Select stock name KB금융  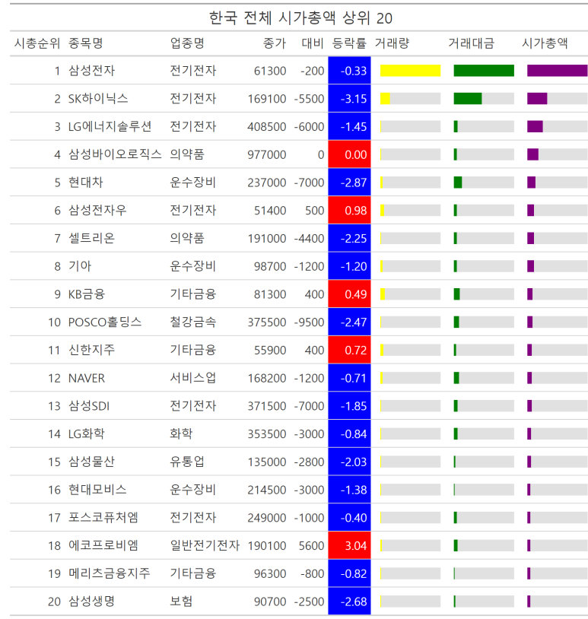87,294
